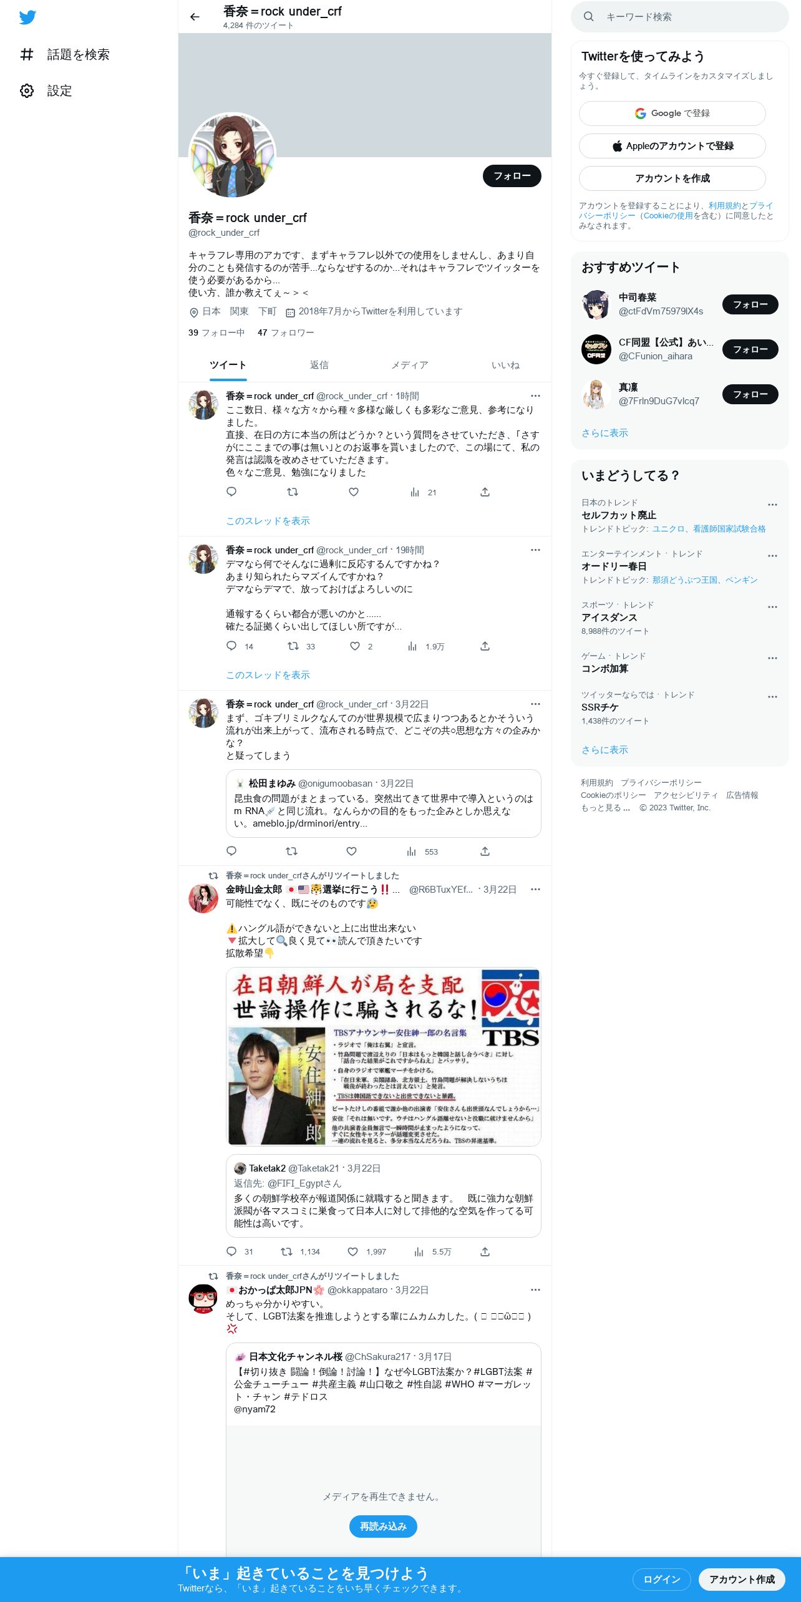Open the 39 フォロー中 list
Viewport: 801px width, 1602px height.
pos(216,333)
